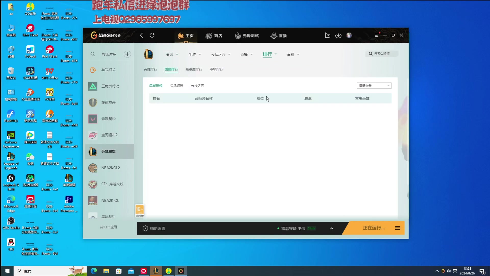
Task: Switch to 国服排行 tab
Action: tap(171, 69)
